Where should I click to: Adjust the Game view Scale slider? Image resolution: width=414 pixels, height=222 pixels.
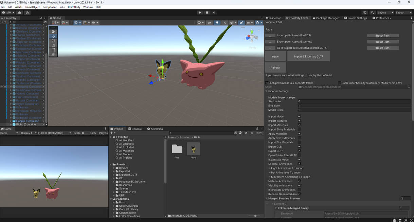tap(85, 133)
